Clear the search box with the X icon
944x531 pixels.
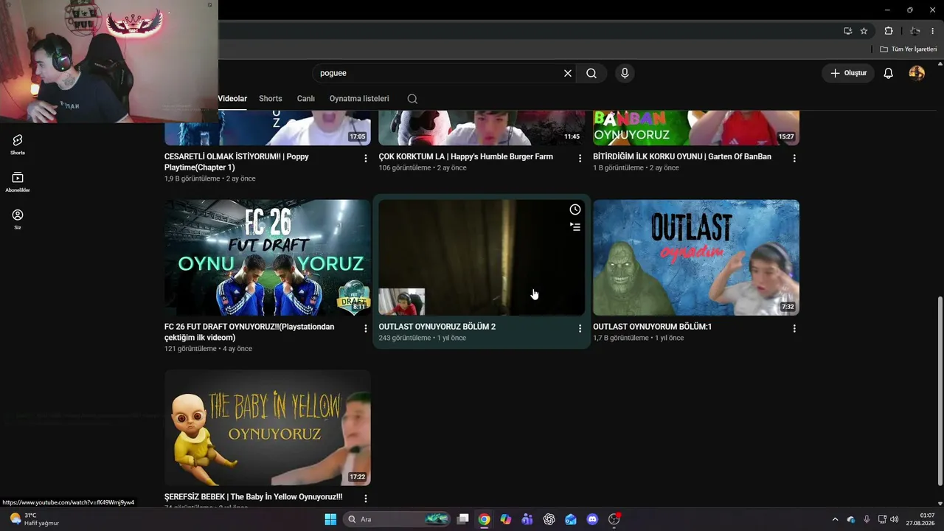click(x=568, y=73)
